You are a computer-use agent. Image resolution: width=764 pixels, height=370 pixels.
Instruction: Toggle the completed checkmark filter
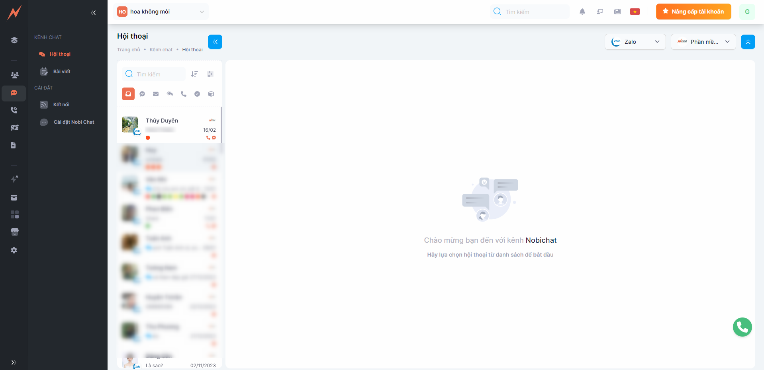point(197,94)
